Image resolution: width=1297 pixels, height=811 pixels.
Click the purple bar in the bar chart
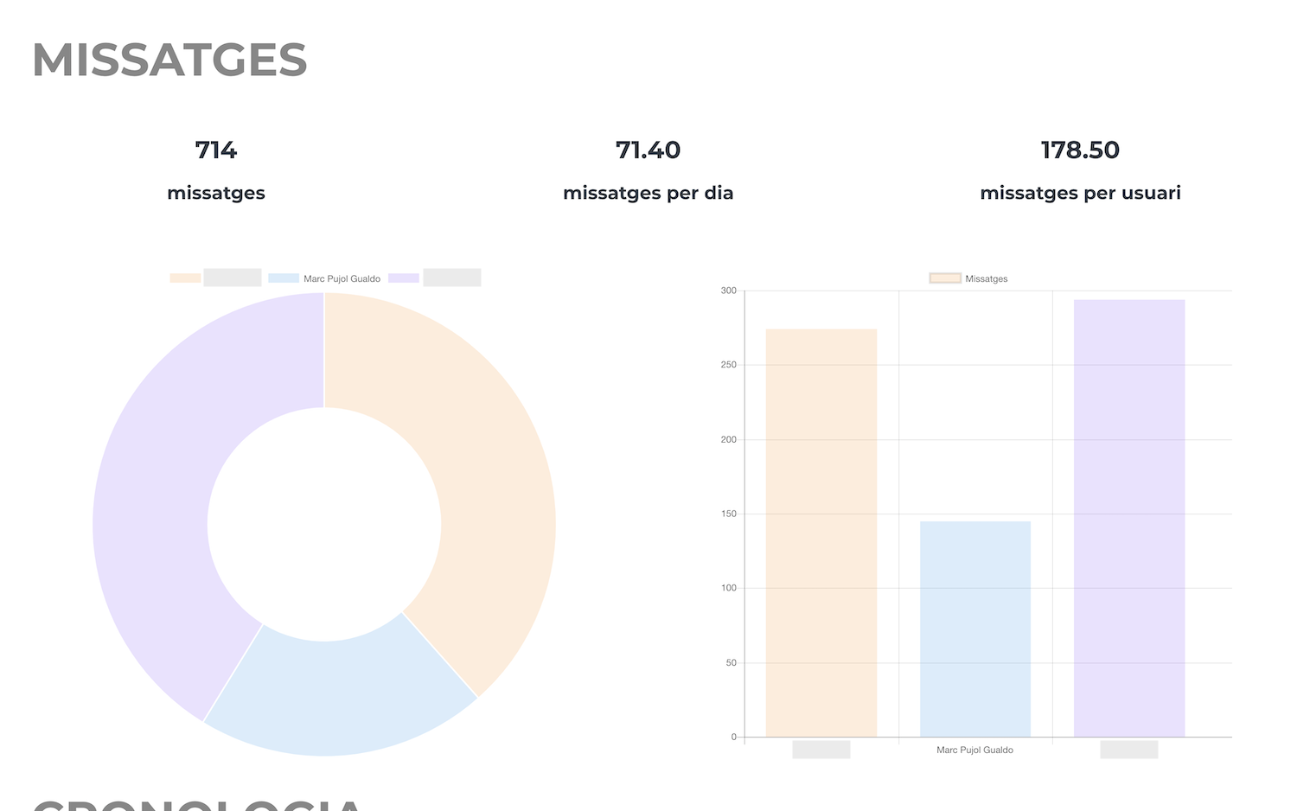[1129, 518]
